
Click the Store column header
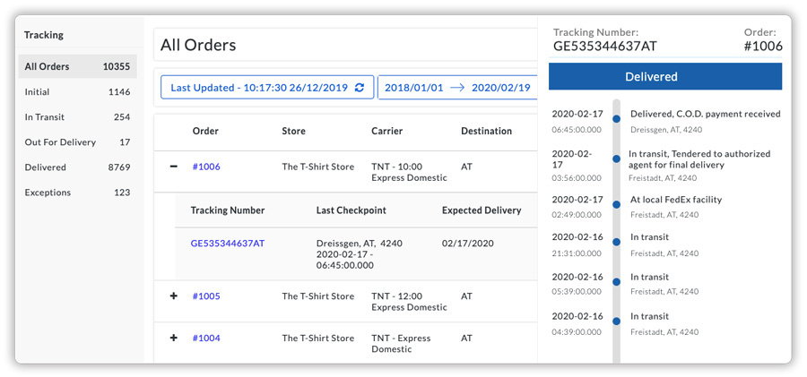[293, 131]
